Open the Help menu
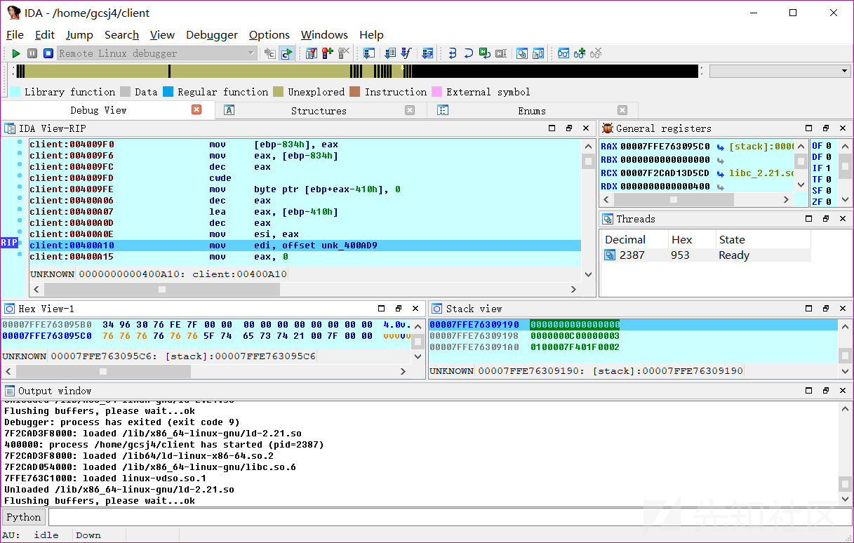 pos(371,34)
